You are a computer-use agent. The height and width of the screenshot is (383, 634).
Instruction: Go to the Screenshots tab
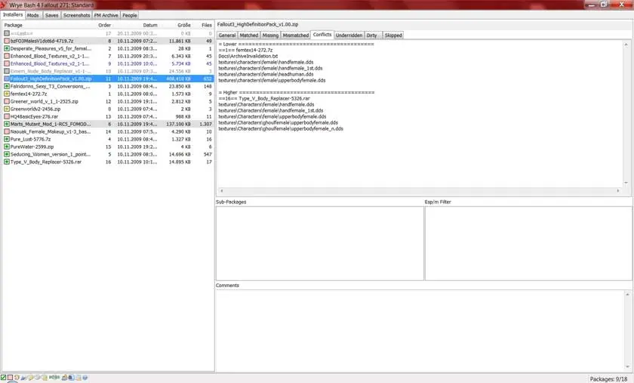(x=76, y=15)
